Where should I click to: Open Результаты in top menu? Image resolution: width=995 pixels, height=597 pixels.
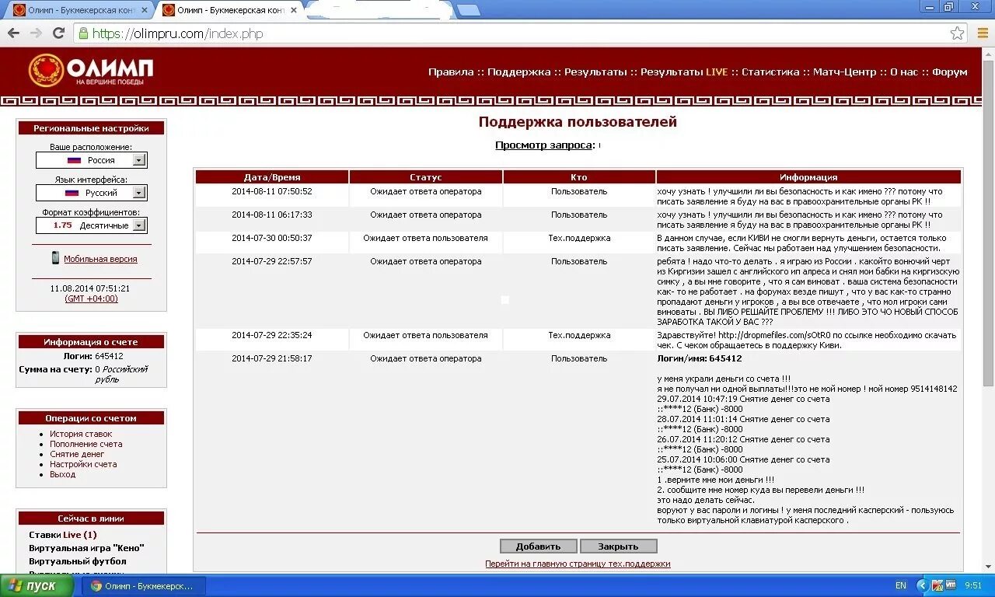(595, 72)
